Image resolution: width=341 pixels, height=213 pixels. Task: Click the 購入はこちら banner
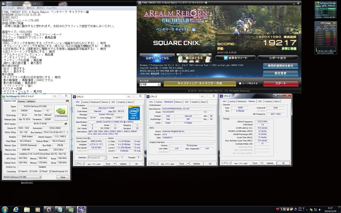pos(194,58)
